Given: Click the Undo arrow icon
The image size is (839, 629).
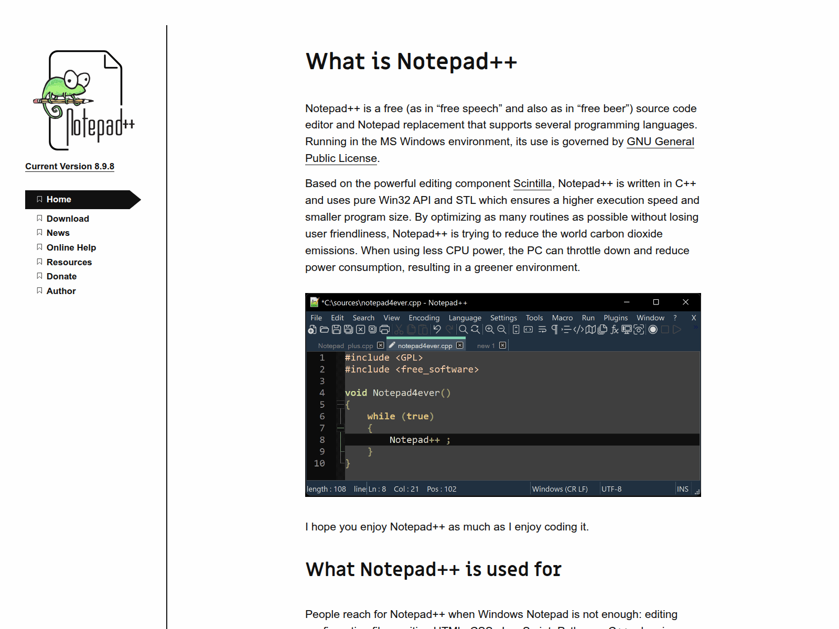Looking at the screenshot, I should coord(437,329).
